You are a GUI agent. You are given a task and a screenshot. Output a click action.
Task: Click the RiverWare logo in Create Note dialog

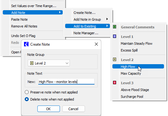coord(26,44)
